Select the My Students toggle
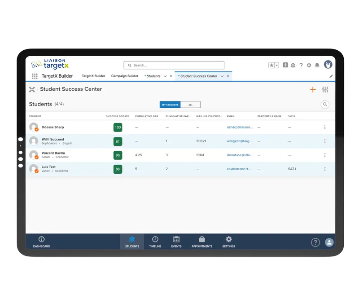The image size is (359, 299). [170, 105]
